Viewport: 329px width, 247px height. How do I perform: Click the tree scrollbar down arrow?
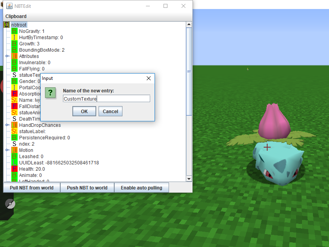click(x=189, y=179)
